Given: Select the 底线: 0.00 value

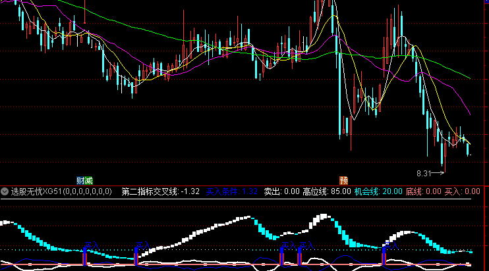Looking at the screenshot, I should pyautogui.click(x=424, y=191).
